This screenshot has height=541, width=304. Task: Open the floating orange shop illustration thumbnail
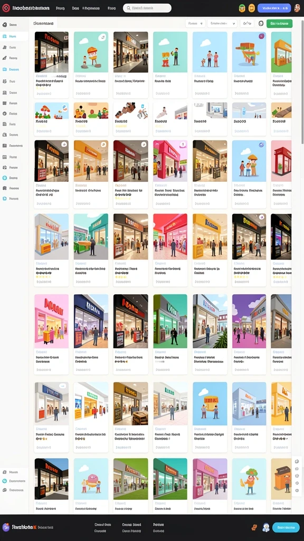pos(249,52)
